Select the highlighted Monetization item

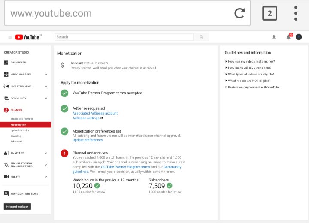26,125
